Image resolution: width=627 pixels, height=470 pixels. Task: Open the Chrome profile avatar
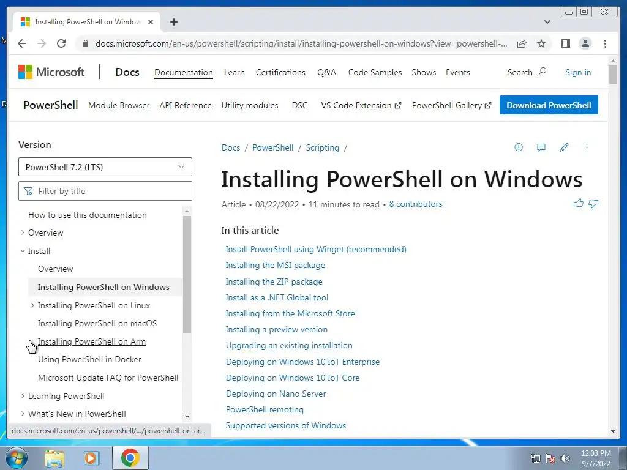point(585,43)
